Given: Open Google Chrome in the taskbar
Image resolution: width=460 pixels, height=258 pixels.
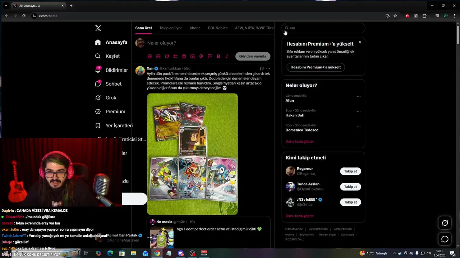Looking at the screenshot, I should (x=157, y=253).
